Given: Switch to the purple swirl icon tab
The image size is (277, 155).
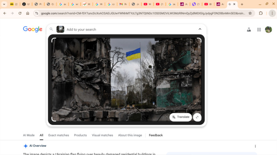Looking at the screenshot, I should point(196,4).
